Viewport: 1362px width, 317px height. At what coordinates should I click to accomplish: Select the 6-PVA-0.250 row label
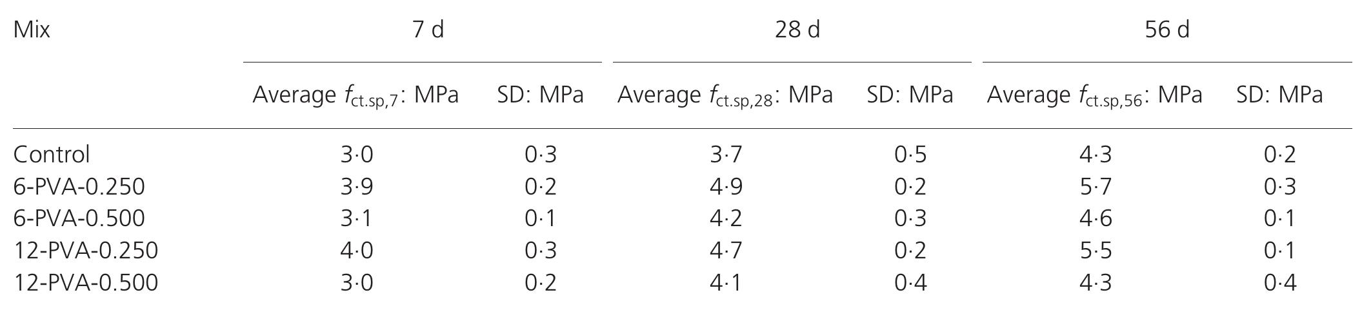click(x=79, y=187)
